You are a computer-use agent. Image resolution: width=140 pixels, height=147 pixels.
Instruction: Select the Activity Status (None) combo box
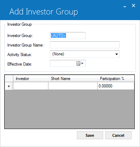click(x=85, y=54)
